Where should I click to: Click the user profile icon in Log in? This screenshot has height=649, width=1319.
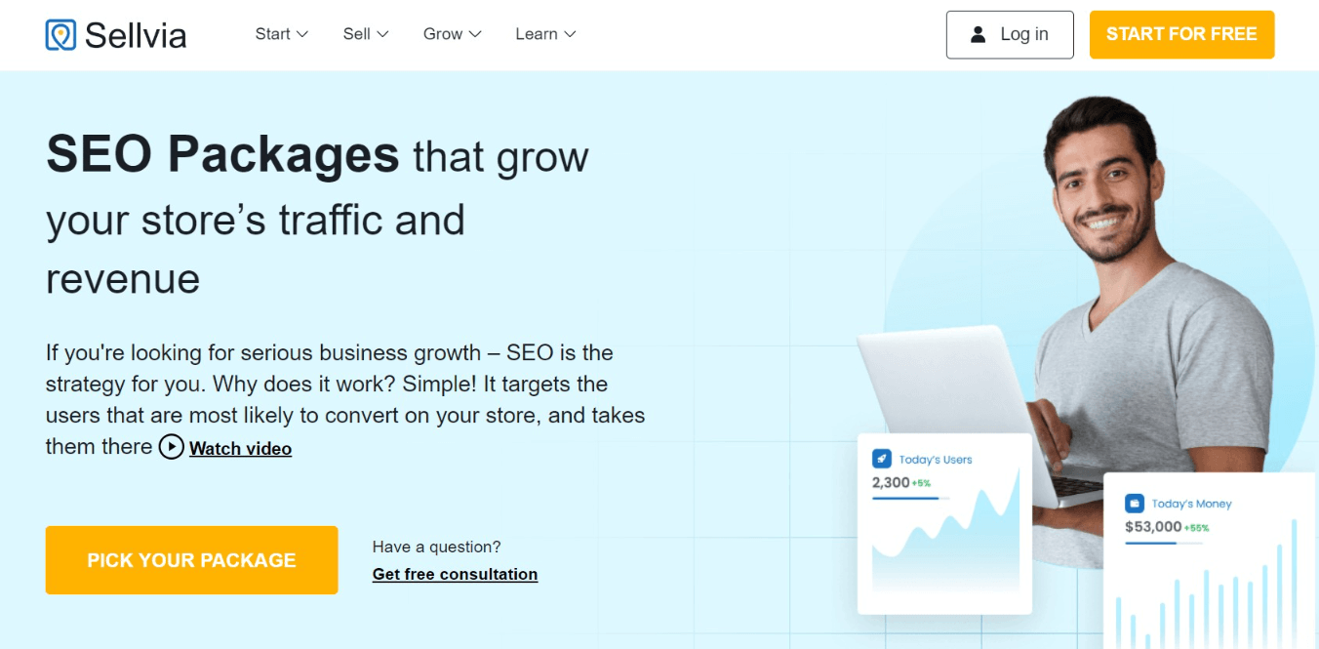[x=978, y=35]
